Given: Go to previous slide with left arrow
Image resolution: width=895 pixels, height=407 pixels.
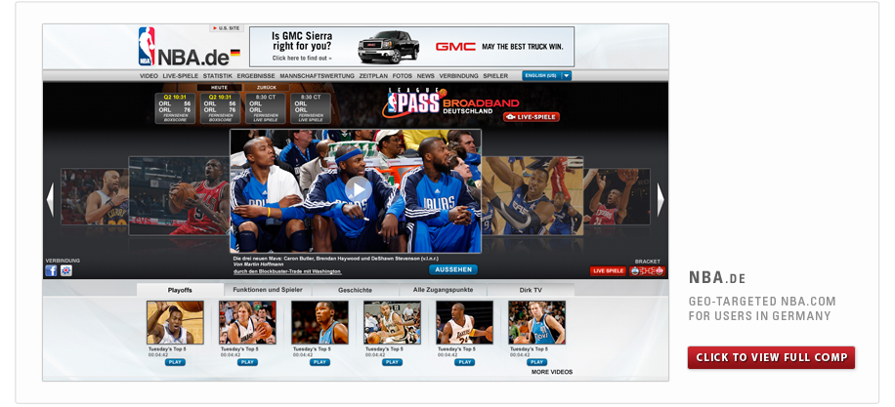Looking at the screenshot, I should point(50,199).
